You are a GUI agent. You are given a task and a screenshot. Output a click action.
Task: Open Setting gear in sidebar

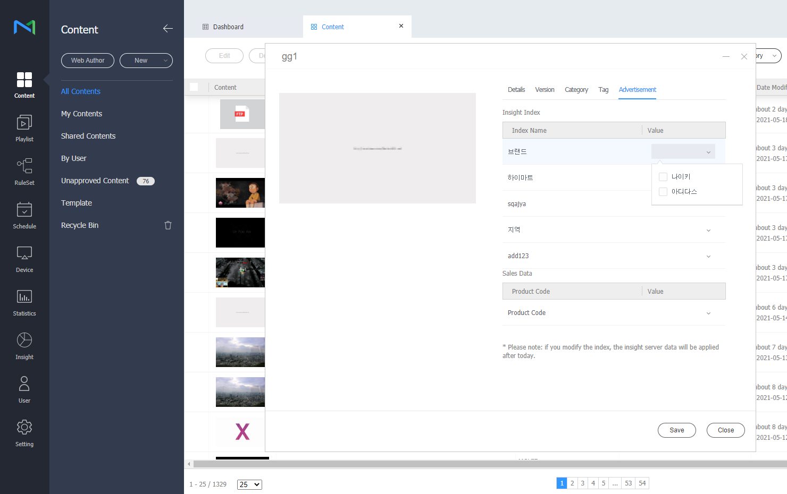pos(24,433)
